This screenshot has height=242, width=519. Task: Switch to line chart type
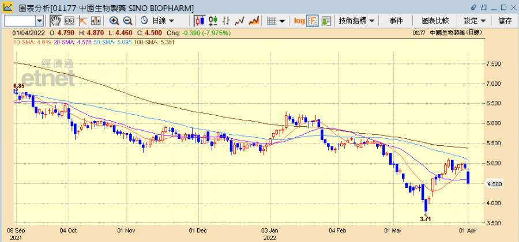click(240, 21)
